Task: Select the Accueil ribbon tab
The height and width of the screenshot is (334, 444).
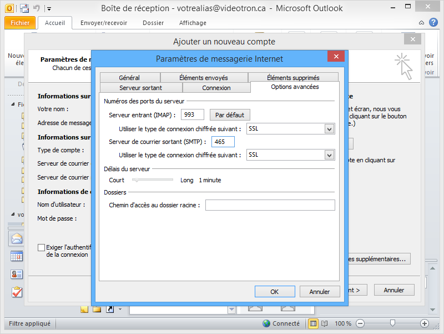Action: click(55, 23)
